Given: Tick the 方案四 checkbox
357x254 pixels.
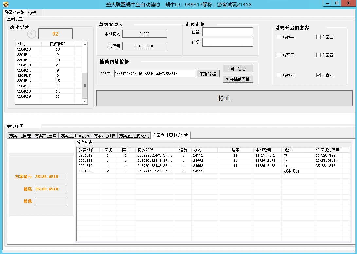Looking at the screenshot, I should coord(318,55).
